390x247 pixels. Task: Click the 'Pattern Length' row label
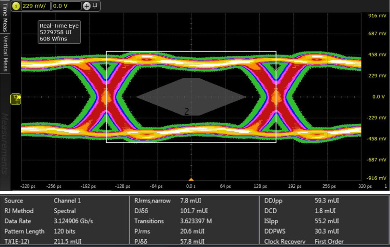24,231
